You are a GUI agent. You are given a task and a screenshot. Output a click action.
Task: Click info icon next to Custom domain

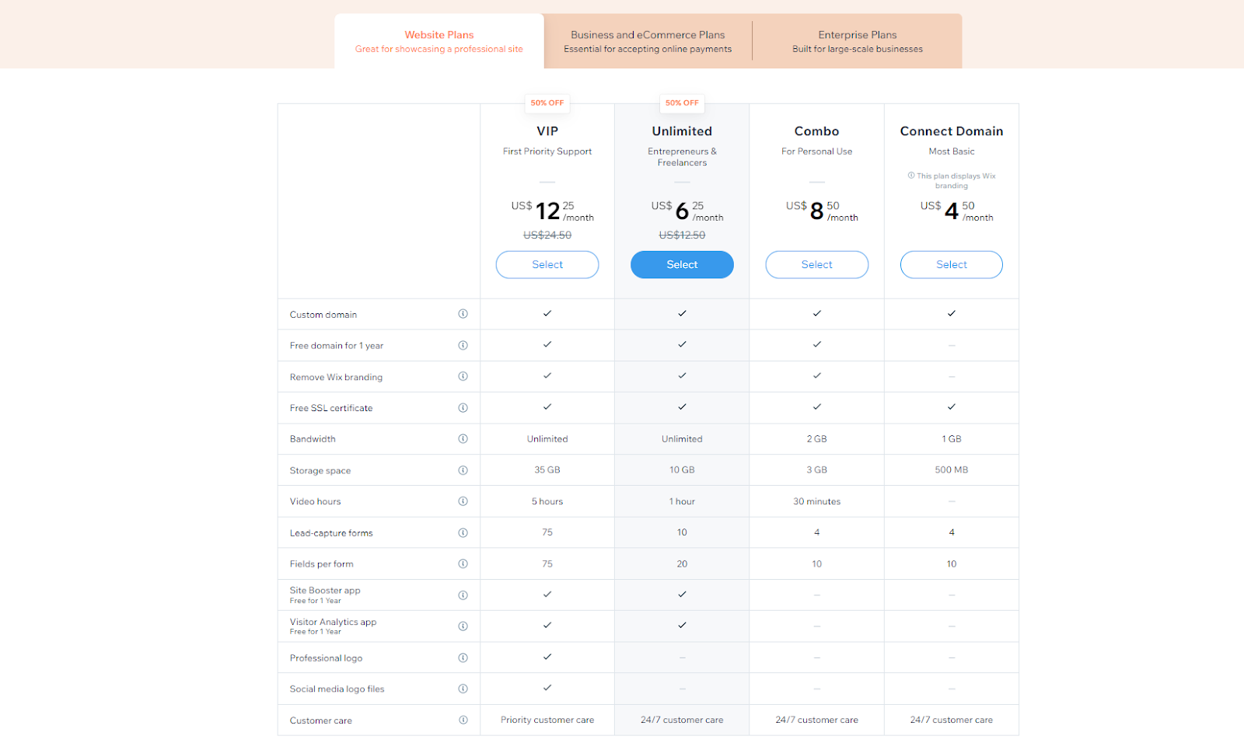463,314
